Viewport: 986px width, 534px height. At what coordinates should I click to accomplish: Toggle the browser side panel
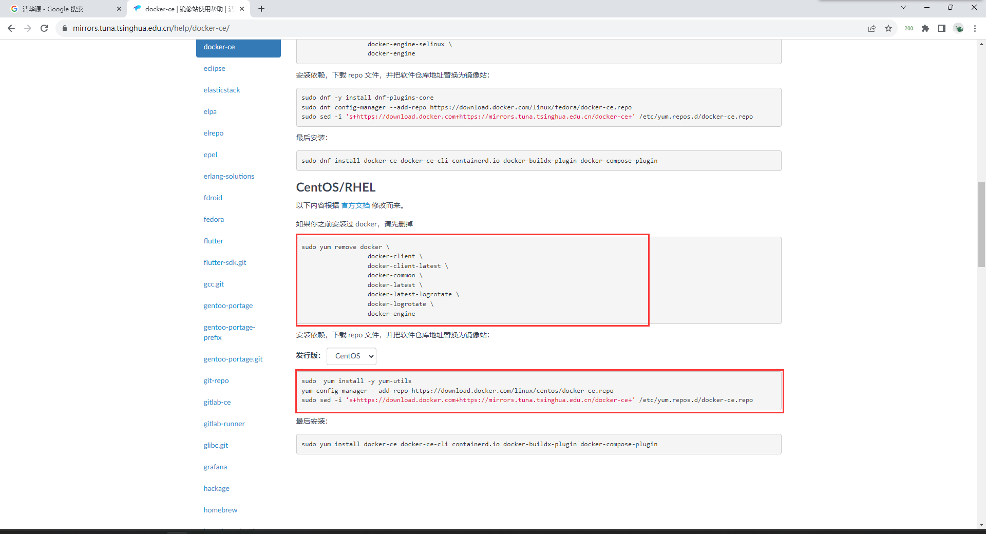point(942,28)
